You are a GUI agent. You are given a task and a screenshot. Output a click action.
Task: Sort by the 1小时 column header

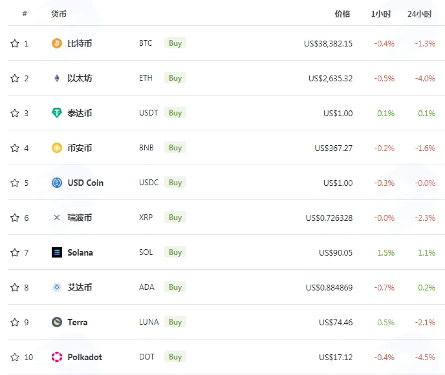coord(381,14)
